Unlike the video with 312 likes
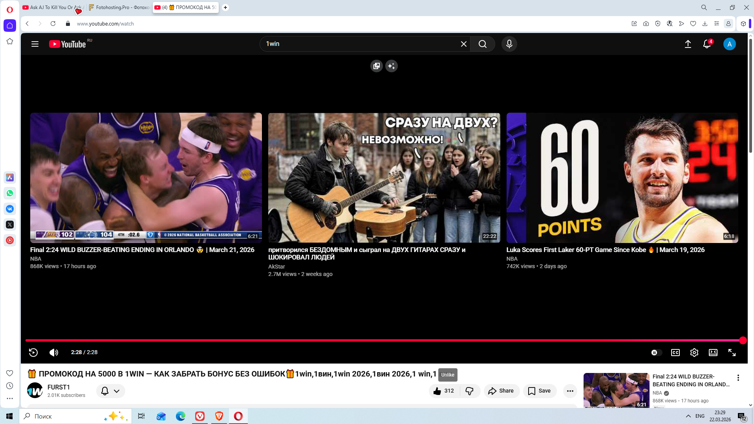 (x=444, y=391)
